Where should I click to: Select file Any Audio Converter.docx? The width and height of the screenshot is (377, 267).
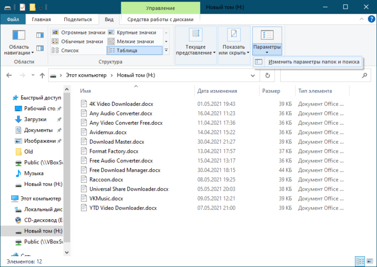(121, 114)
